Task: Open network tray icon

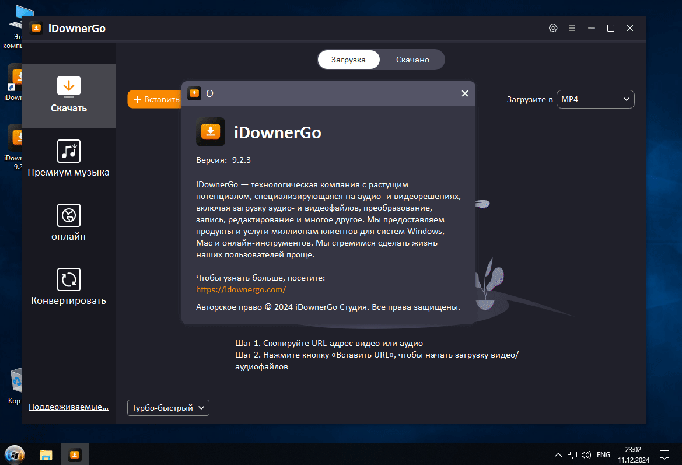Action: pos(572,455)
